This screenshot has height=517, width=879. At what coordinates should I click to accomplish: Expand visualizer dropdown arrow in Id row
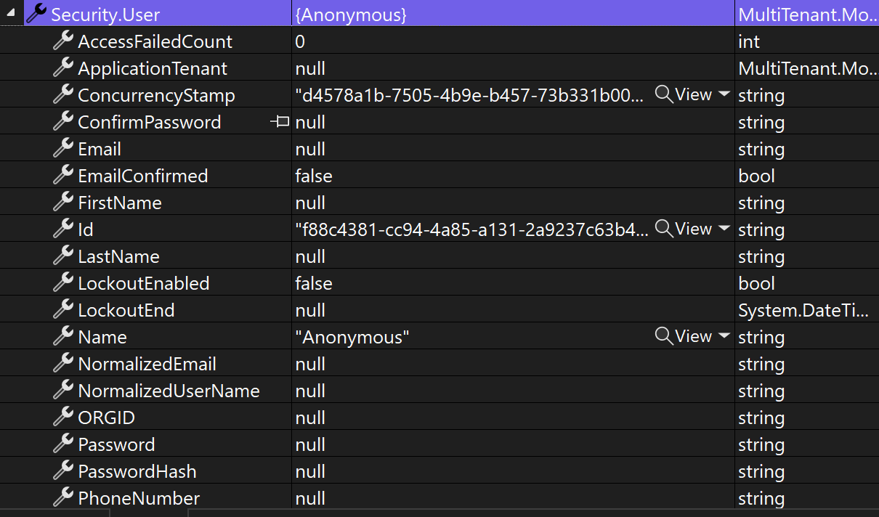[x=724, y=229]
